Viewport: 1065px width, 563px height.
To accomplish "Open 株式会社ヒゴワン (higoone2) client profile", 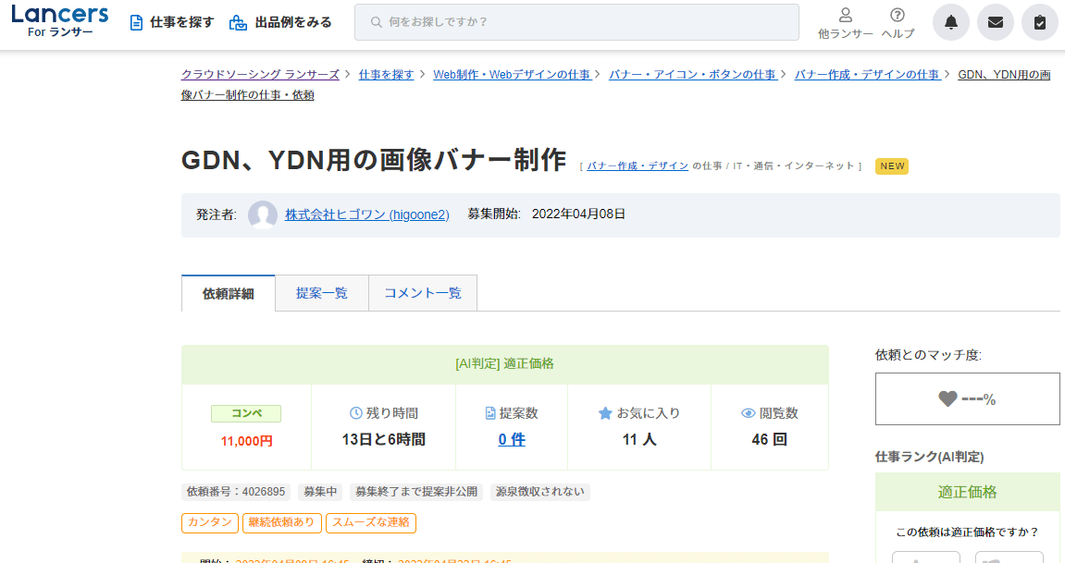I will point(366,214).
